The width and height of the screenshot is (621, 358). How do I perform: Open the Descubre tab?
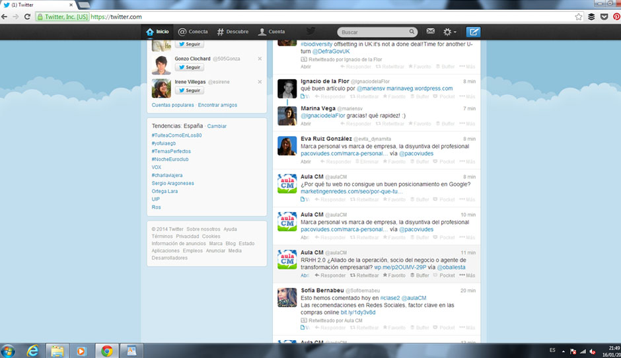click(233, 32)
